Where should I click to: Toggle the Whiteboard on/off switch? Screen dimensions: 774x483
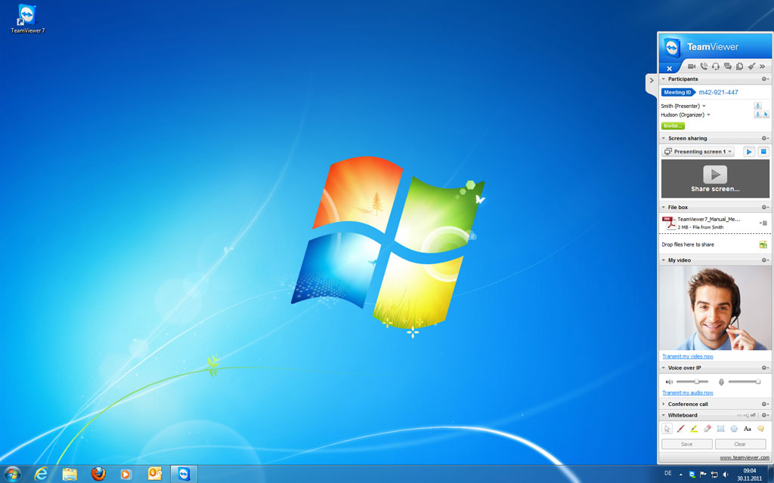(746, 415)
